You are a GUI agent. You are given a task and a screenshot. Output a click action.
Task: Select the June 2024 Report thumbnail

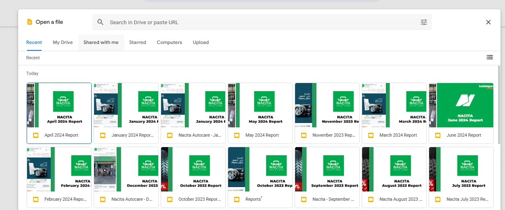pyautogui.click(x=461, y=105)
